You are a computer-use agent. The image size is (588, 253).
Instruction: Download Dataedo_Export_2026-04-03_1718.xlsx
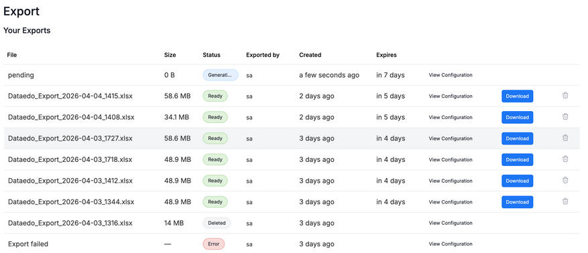point(517,159)
